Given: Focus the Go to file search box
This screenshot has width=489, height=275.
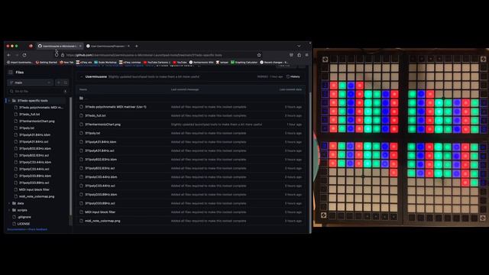Looking at the screenshot, I should pyautogui.click(x=37, y=92).
